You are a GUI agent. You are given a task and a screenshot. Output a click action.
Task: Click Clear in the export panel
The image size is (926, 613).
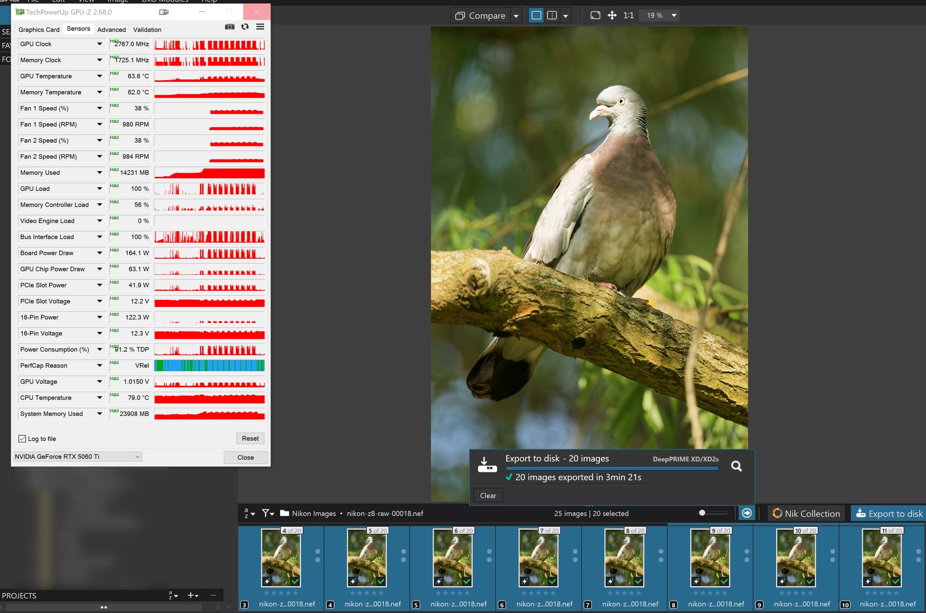[x=488, y=495]
